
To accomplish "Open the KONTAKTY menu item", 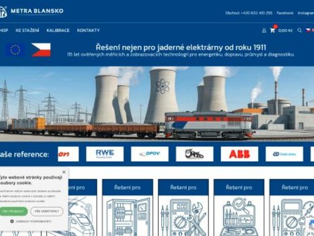I will pos(89,30).
